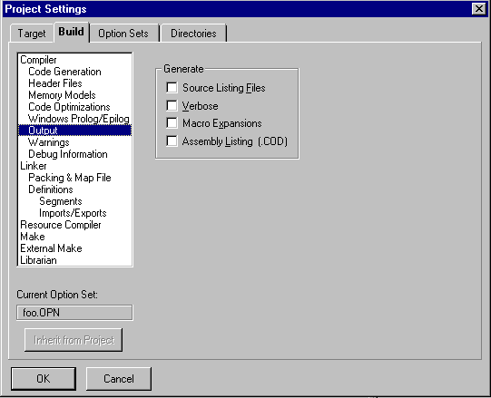This screenshot has height=398, width=491.
Task: Open Debug Information settings
Action: 68,154
